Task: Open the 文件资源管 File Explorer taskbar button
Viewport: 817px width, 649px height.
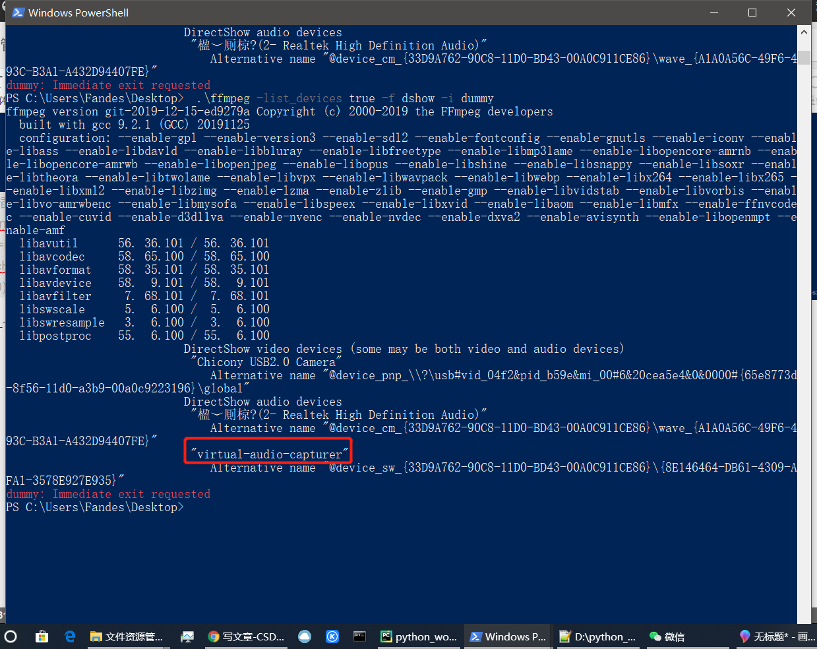Action: tap(127, 636)
